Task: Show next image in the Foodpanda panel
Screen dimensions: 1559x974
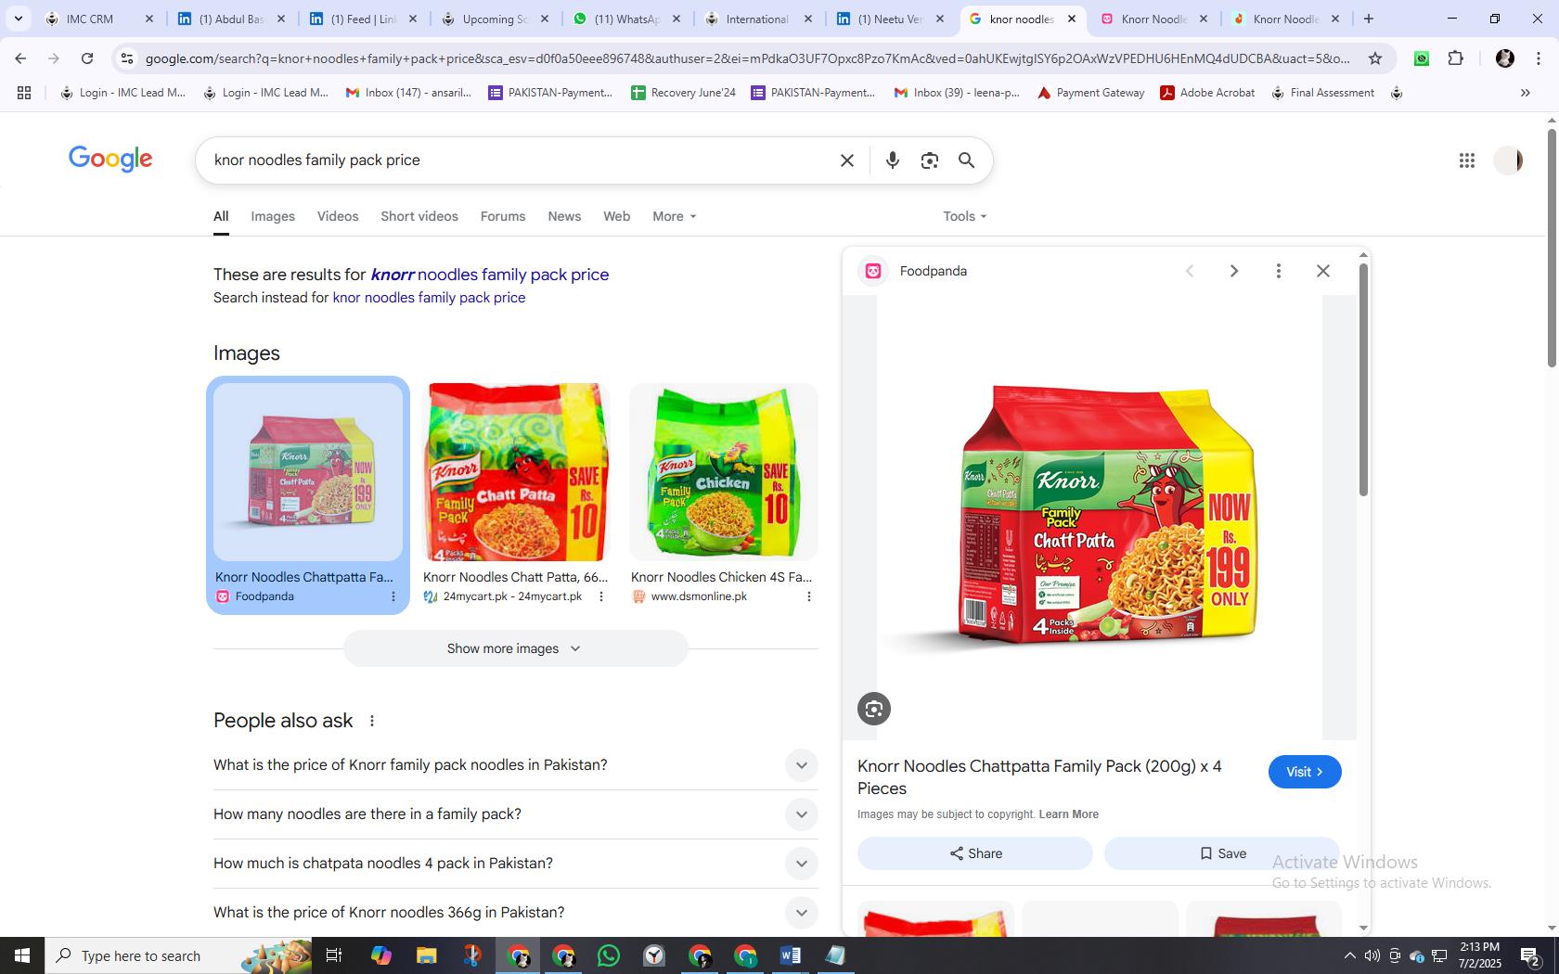Action: (1233, 271)
